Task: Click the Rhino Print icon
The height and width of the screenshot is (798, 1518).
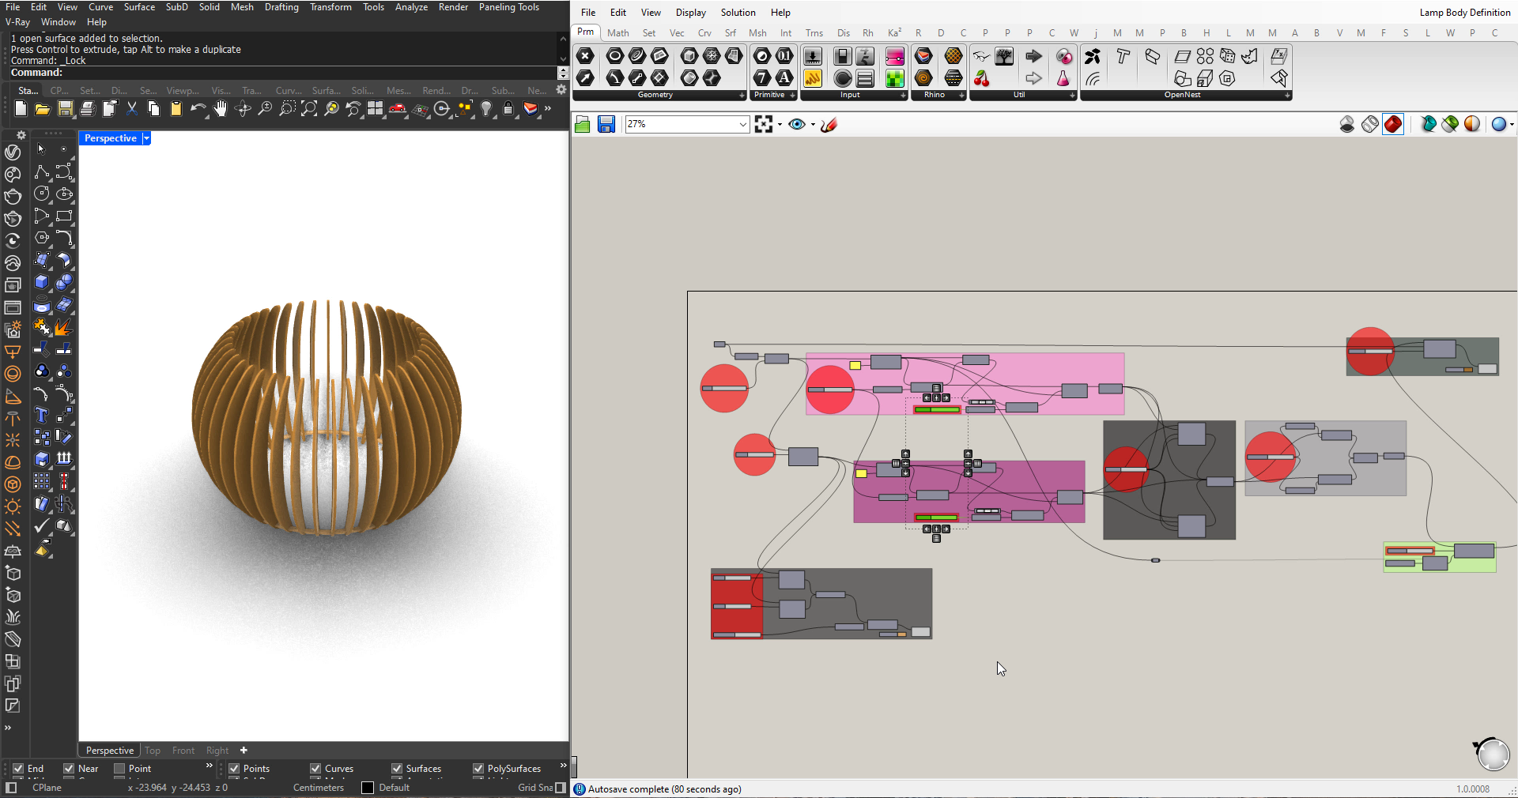Action: tap(87, 109)
